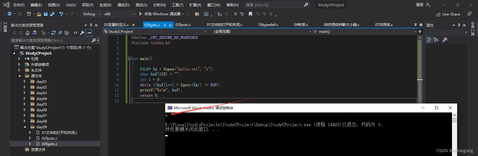Collapse the int main() code block
Viewport: 478px width, 156px height.
pyautogui.click(x=129, y=59)
